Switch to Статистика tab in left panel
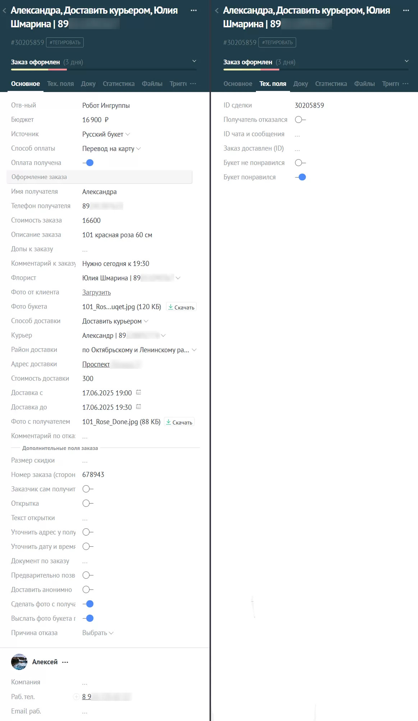This screenshot has height=721, width=418. coord(119,84)
